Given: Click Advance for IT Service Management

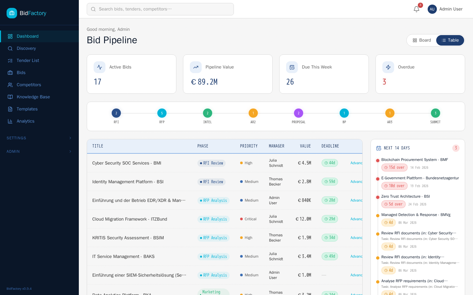Looking at the screenshot, I should click(356, 256).
